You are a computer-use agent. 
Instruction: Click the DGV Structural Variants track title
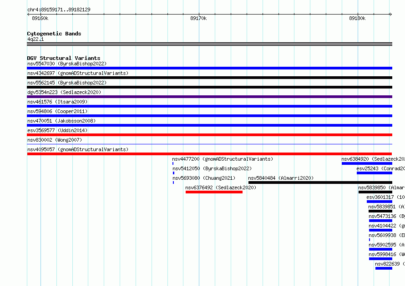pos(64,58)
